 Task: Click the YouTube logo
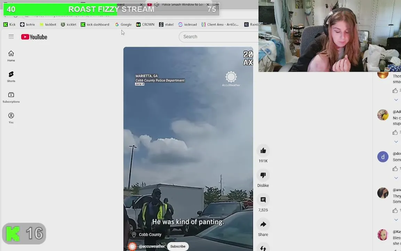[34, 37]
